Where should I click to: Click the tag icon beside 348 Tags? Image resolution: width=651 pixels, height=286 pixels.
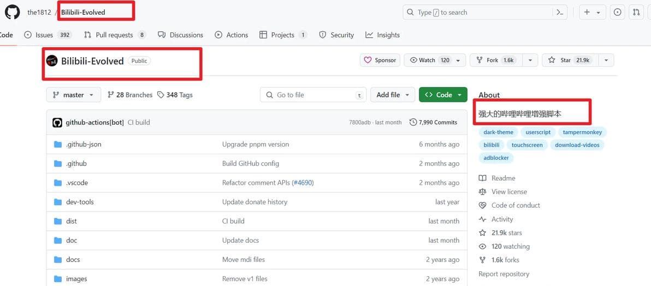pos(161,95)
